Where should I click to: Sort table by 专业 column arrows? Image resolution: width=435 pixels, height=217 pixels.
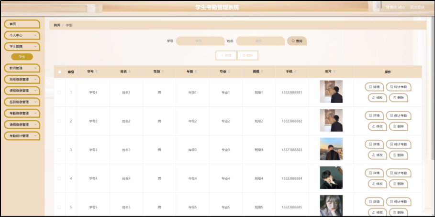pyautogui.click(x=229, y=72)
